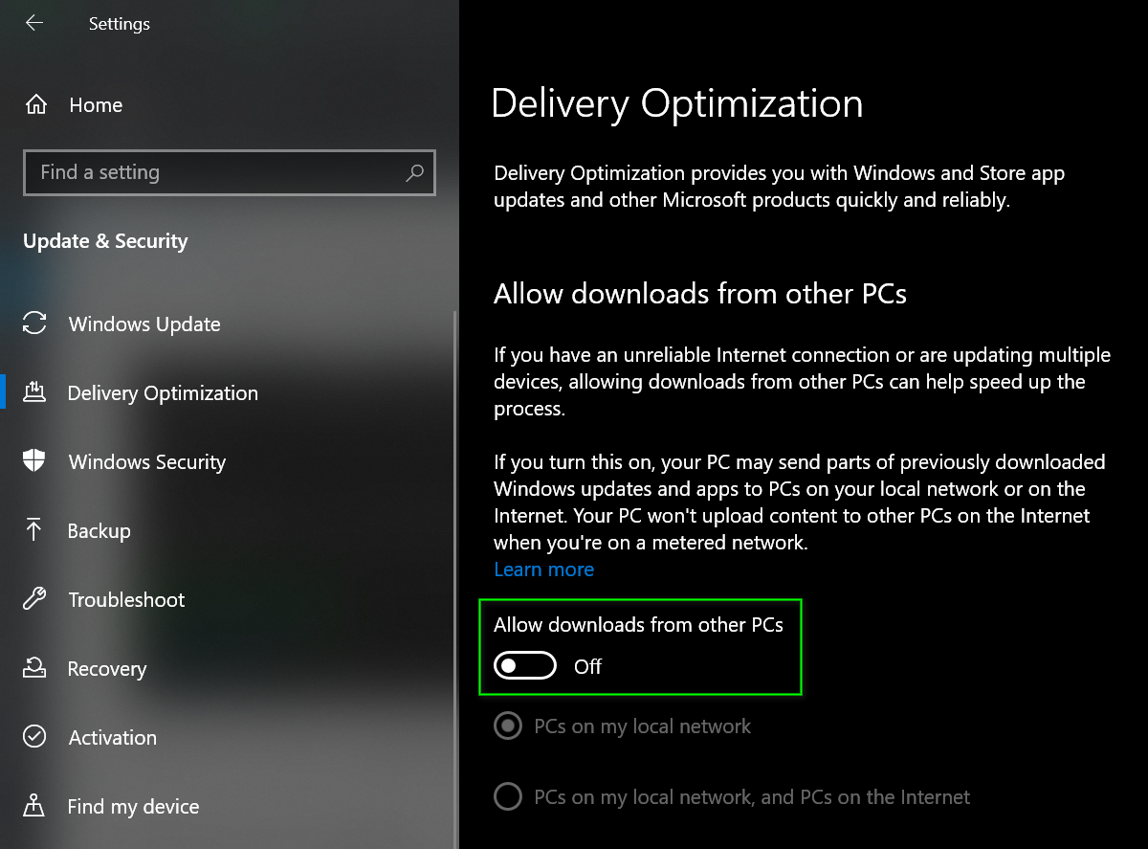Image resolution: width=1148 pixels, height=849 pixels.
Task: Click the Windows Update sync icon
Action: 34,324
